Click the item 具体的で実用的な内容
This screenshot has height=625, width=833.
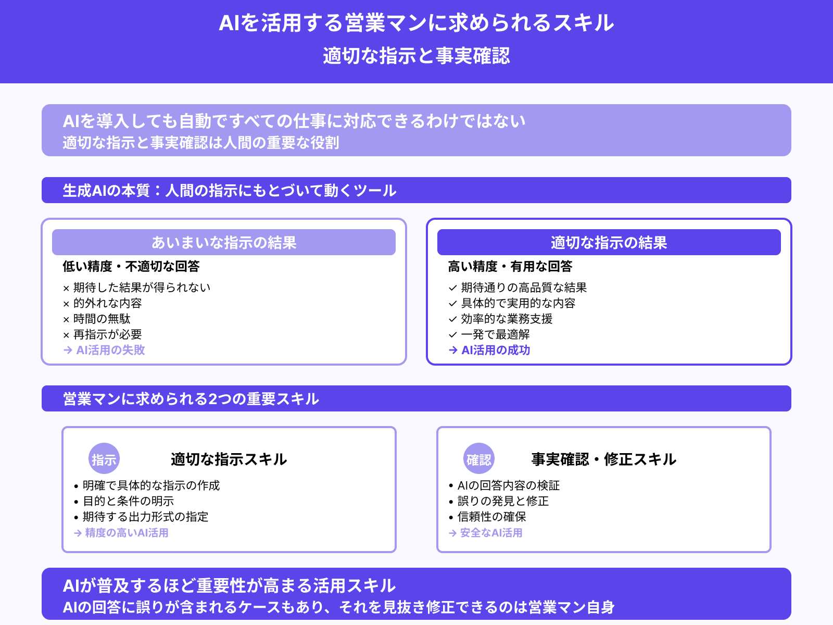point(512,303)
